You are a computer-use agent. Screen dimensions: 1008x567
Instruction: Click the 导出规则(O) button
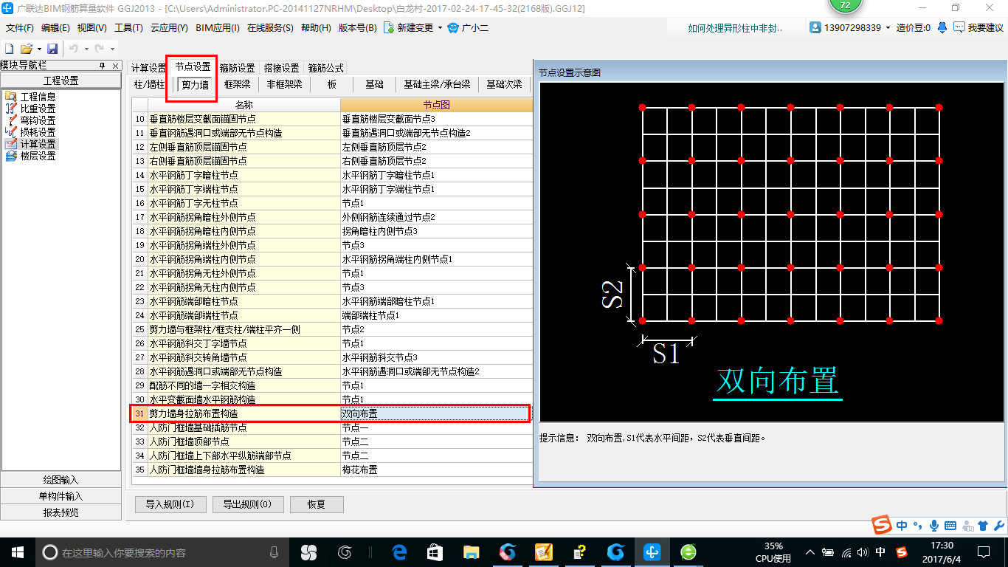(x=247, y=504)
